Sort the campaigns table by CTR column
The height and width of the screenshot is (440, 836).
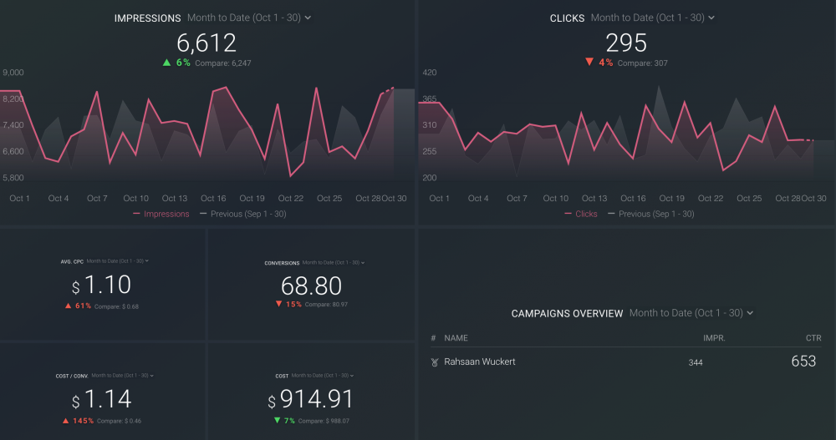click(813, 338)
